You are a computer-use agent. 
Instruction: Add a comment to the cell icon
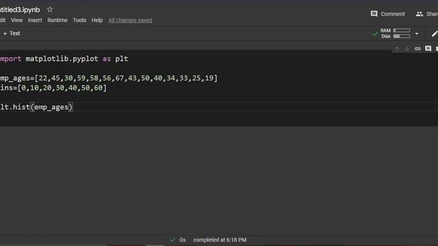tap(428, 49)
